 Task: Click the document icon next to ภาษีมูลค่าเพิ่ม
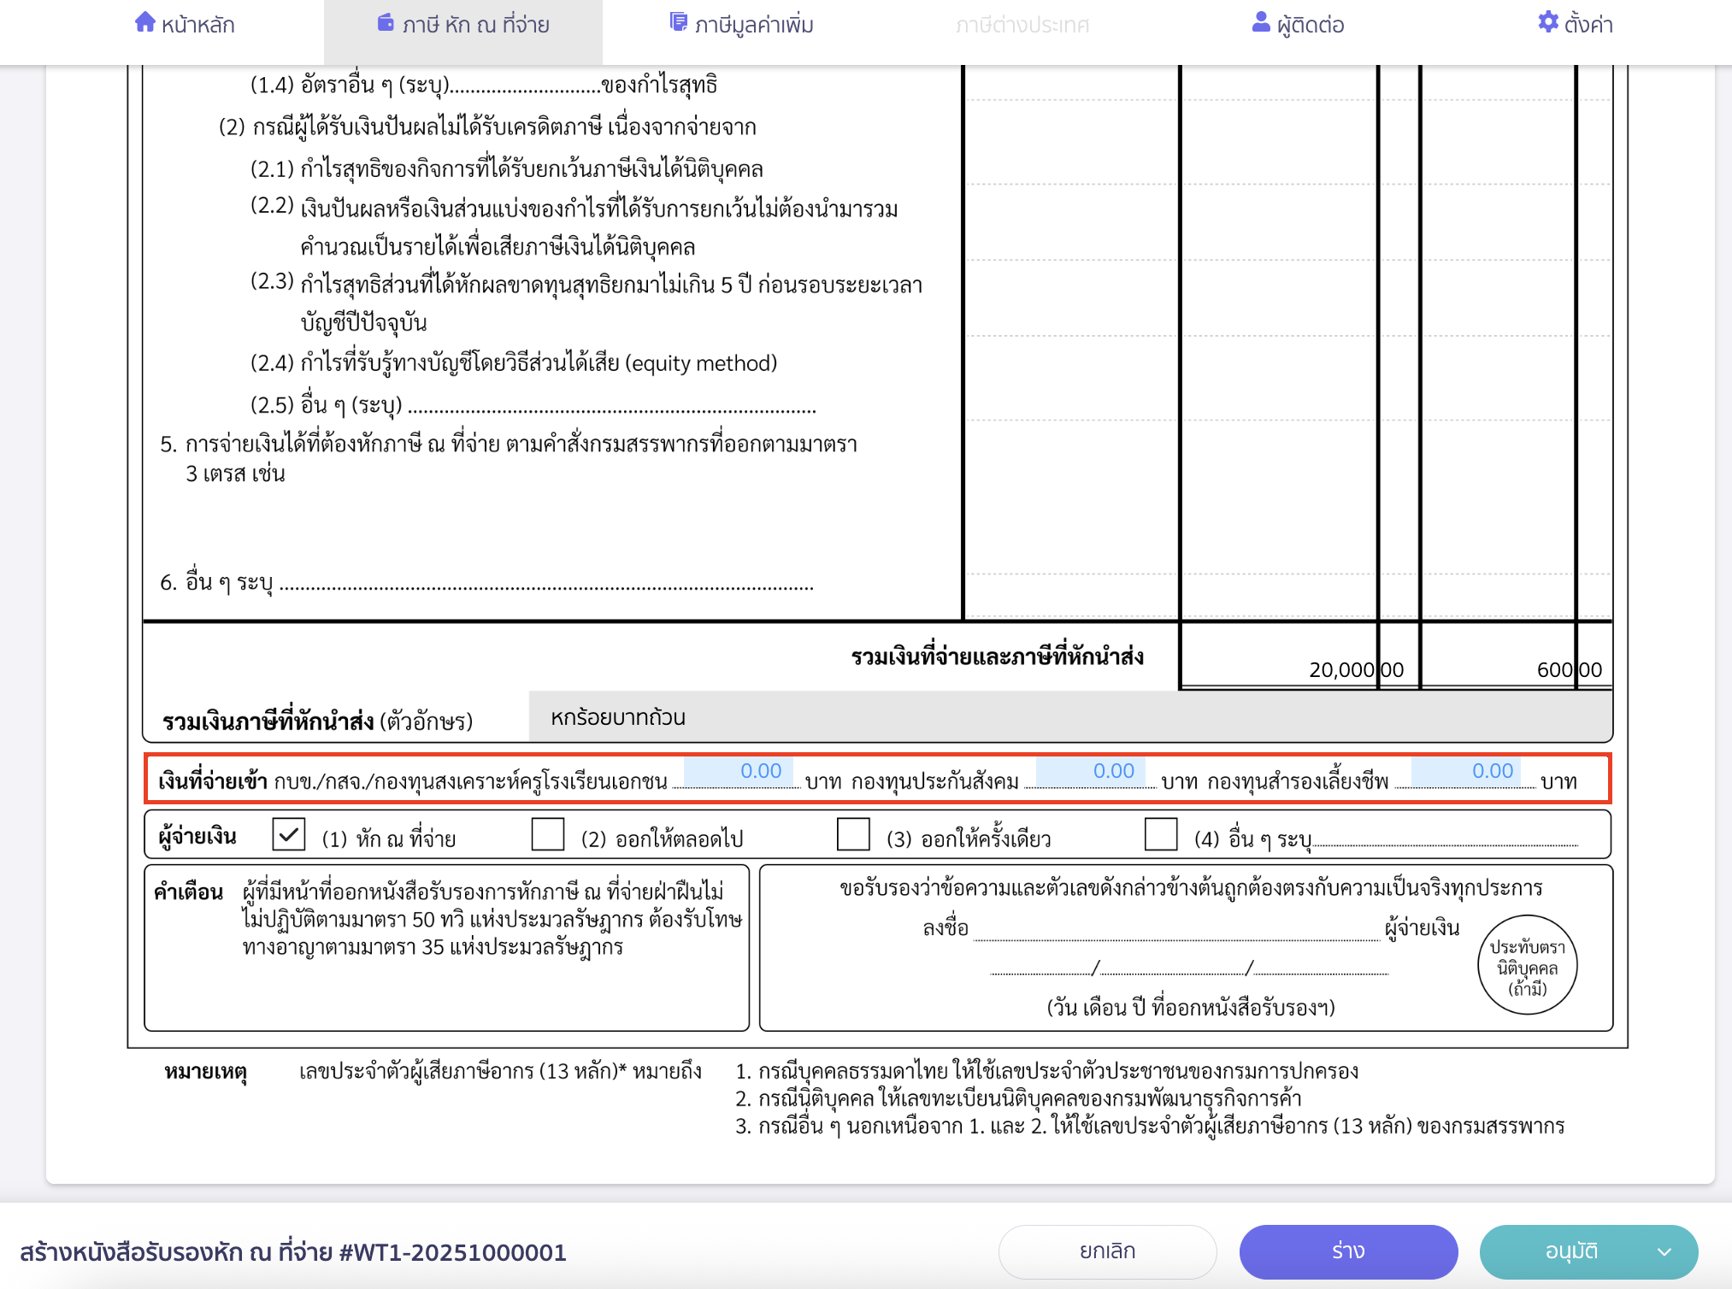[x=678, y=21]
